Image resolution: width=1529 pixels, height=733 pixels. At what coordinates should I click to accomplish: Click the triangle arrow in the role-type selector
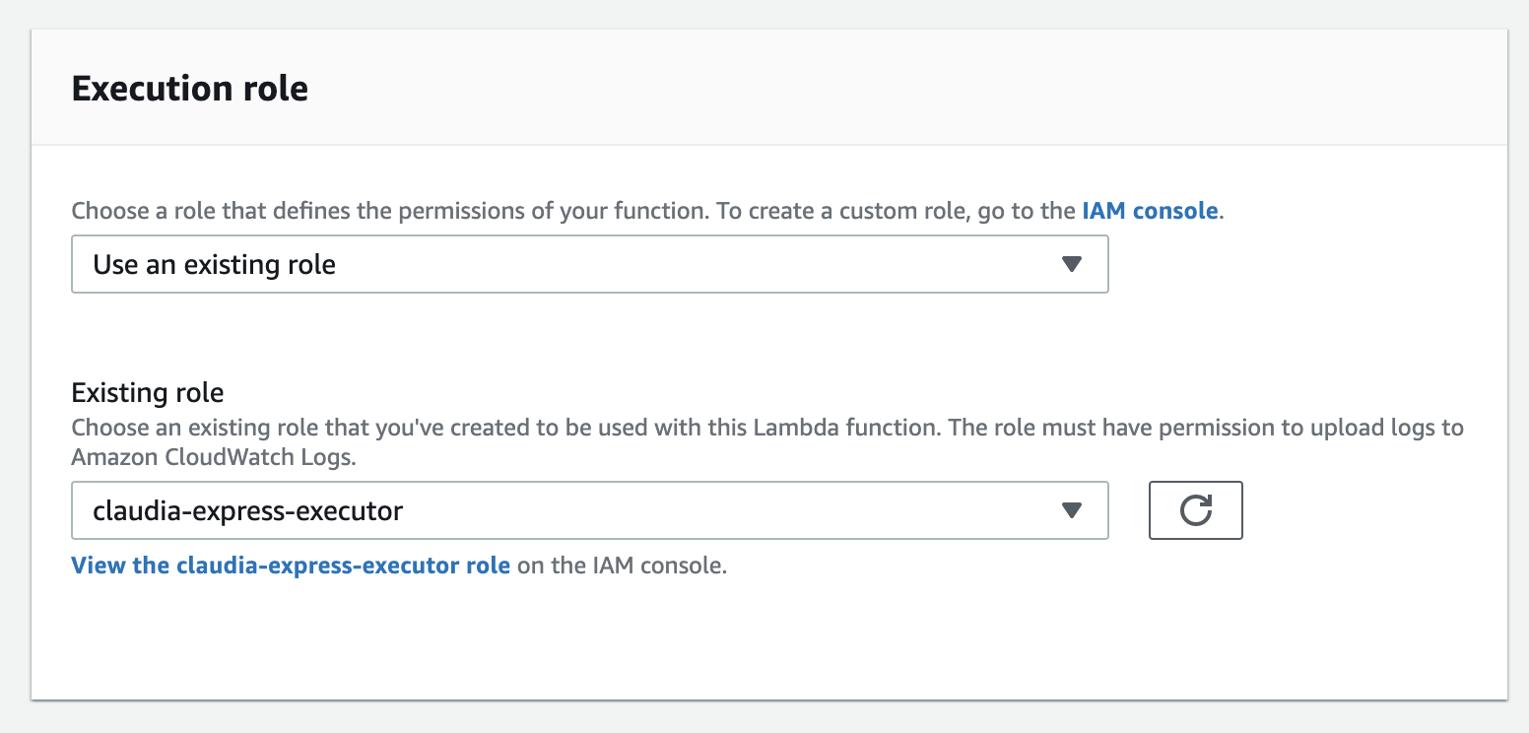click(1072, 264)
